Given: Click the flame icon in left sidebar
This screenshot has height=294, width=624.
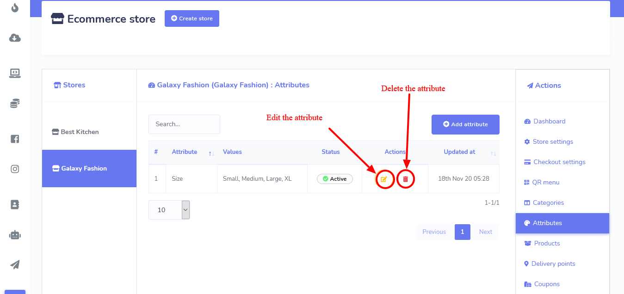Looking at the screenshot, I should [x=15, y=7].
